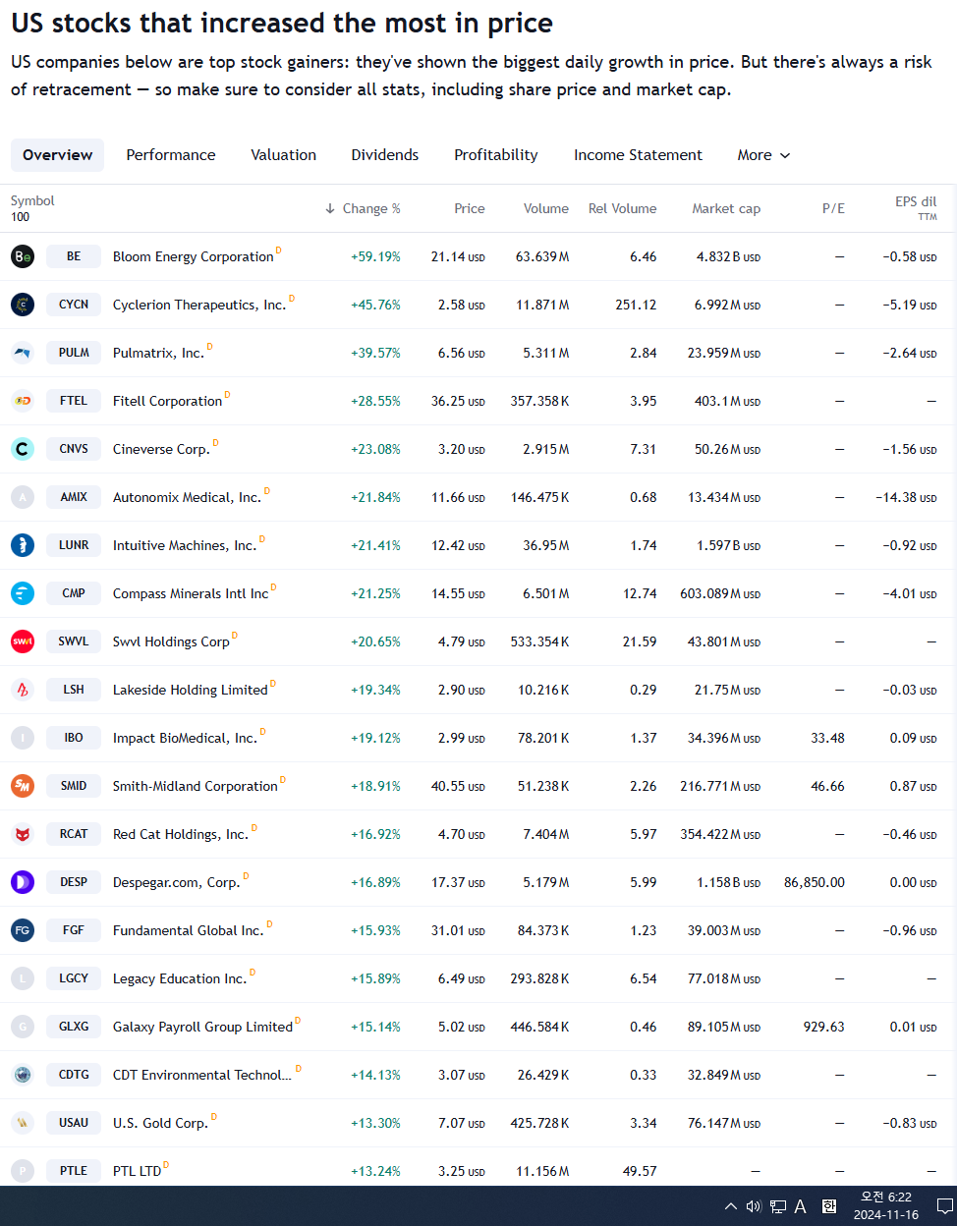Open the Compass Minerals Intl Inc link

(191, 593)
